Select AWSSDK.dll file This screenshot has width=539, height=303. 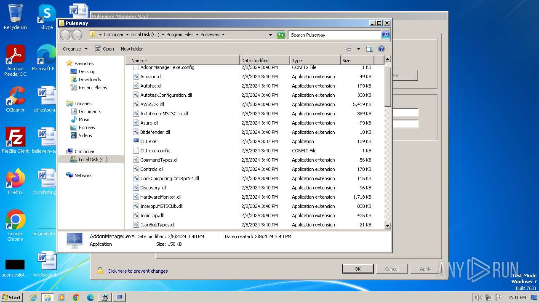tap(152, 104)
